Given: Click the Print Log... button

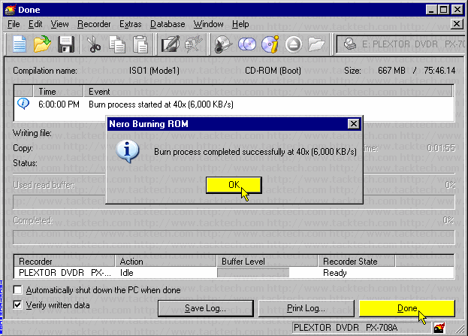Looking at the screenshot, I should (306, 308).
